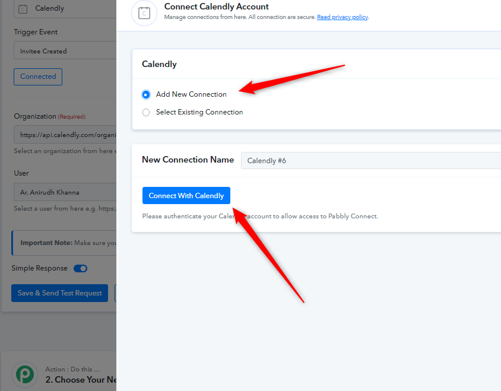Click the Connect With Calendly button
Viewport: 501px width, 391px height.
pos(186,196)
